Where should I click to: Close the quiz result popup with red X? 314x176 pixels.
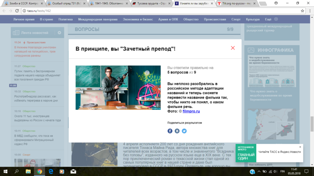[233, 48]
